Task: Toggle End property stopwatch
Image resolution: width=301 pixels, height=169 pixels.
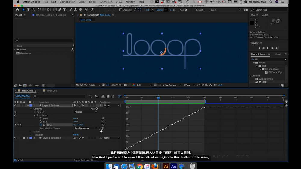Action: click(x=41, y=122)
